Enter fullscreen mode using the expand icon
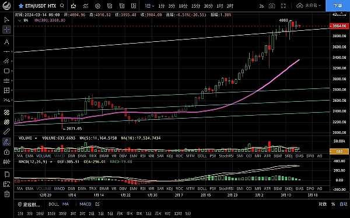Screen dimensions: 350x218 coord(283,6)
